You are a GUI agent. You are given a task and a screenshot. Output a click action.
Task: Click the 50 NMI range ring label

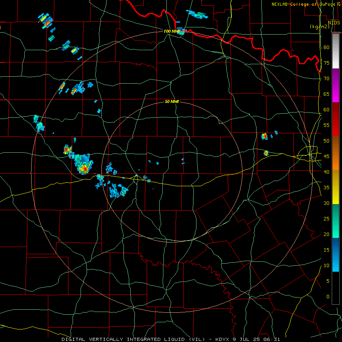tap(172, 101)
